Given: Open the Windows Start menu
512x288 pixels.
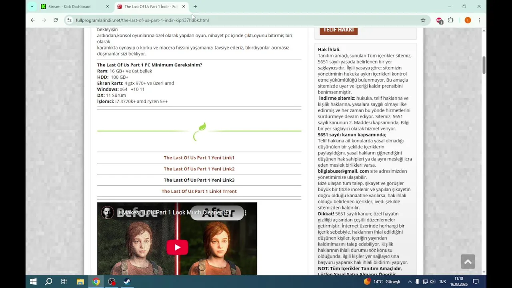Looking at the screenshot, I should (x=33, y=282).
